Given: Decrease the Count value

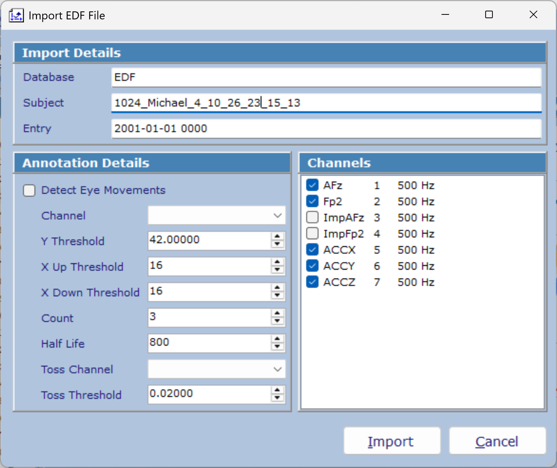Looking at the screenshot, I should (x=278, y=321).
